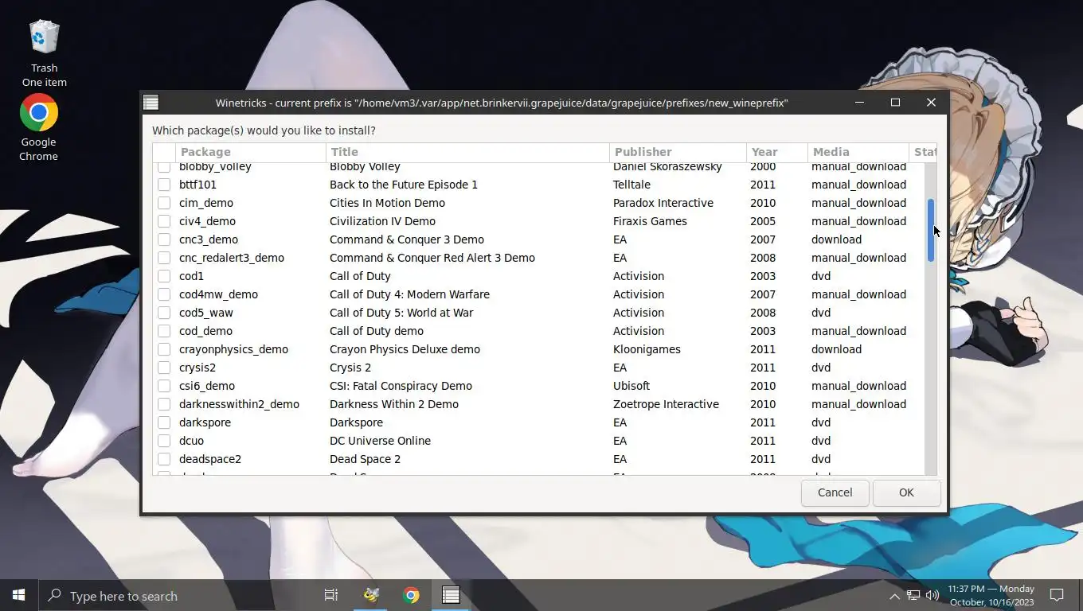Open Google Chrome desktop shortcut
1083x611 pixels.
tap(38, 127)
